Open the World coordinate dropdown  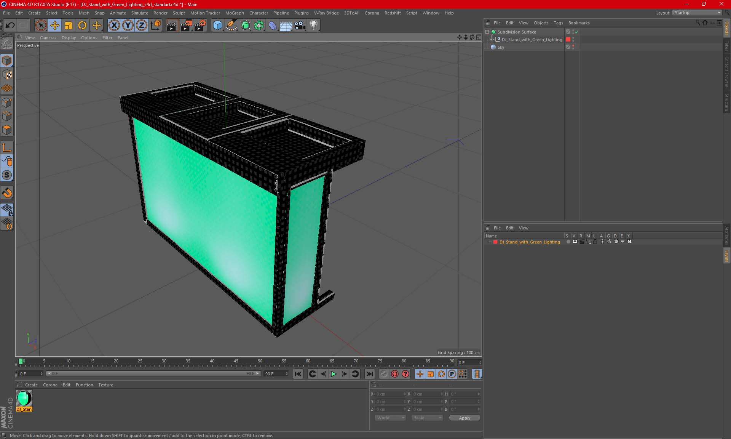[x=390, y=418]
